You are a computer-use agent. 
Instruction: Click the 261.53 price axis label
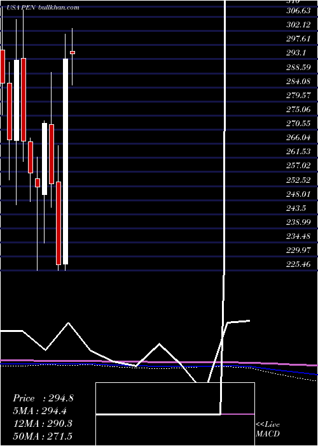click(298, 152)
